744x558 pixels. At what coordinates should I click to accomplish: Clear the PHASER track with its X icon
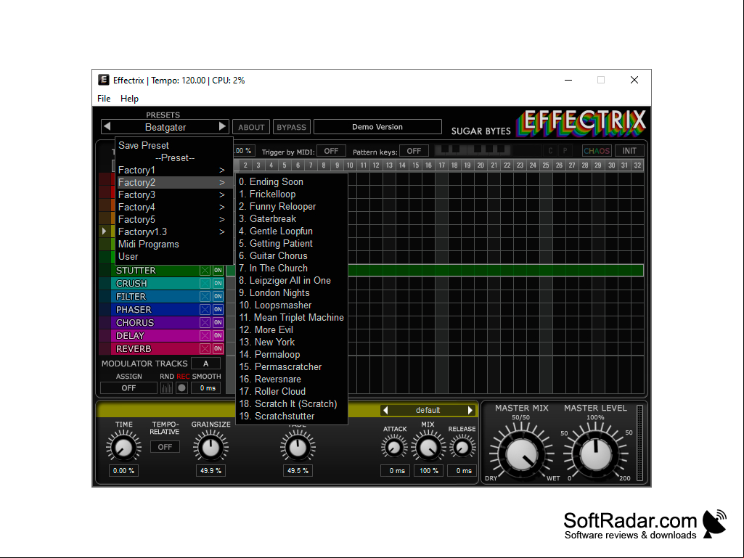(x=205, y=309)
